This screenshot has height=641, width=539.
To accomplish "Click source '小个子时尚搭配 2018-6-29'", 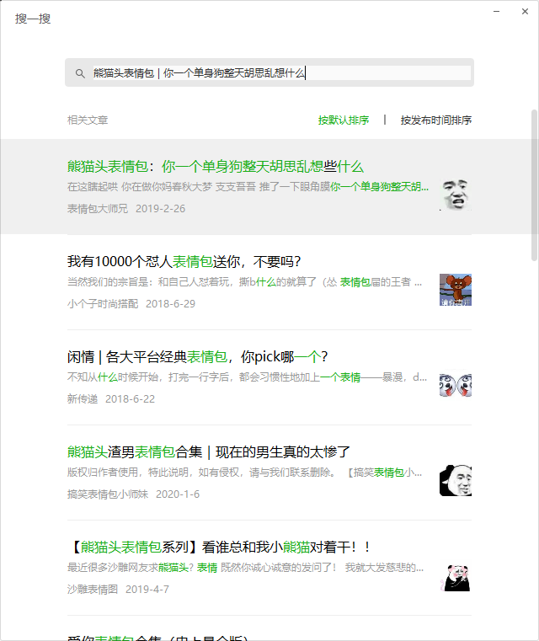I will click(x=131, y=304).
